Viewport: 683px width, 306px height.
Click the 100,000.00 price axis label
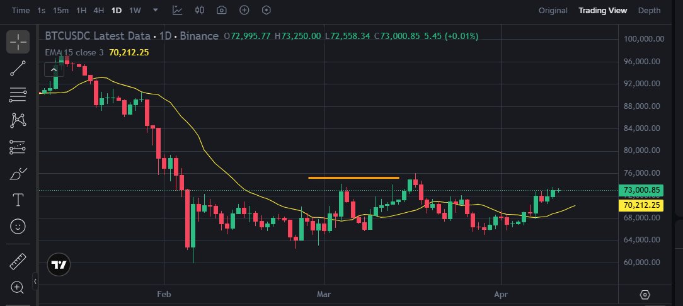(644, 39)
